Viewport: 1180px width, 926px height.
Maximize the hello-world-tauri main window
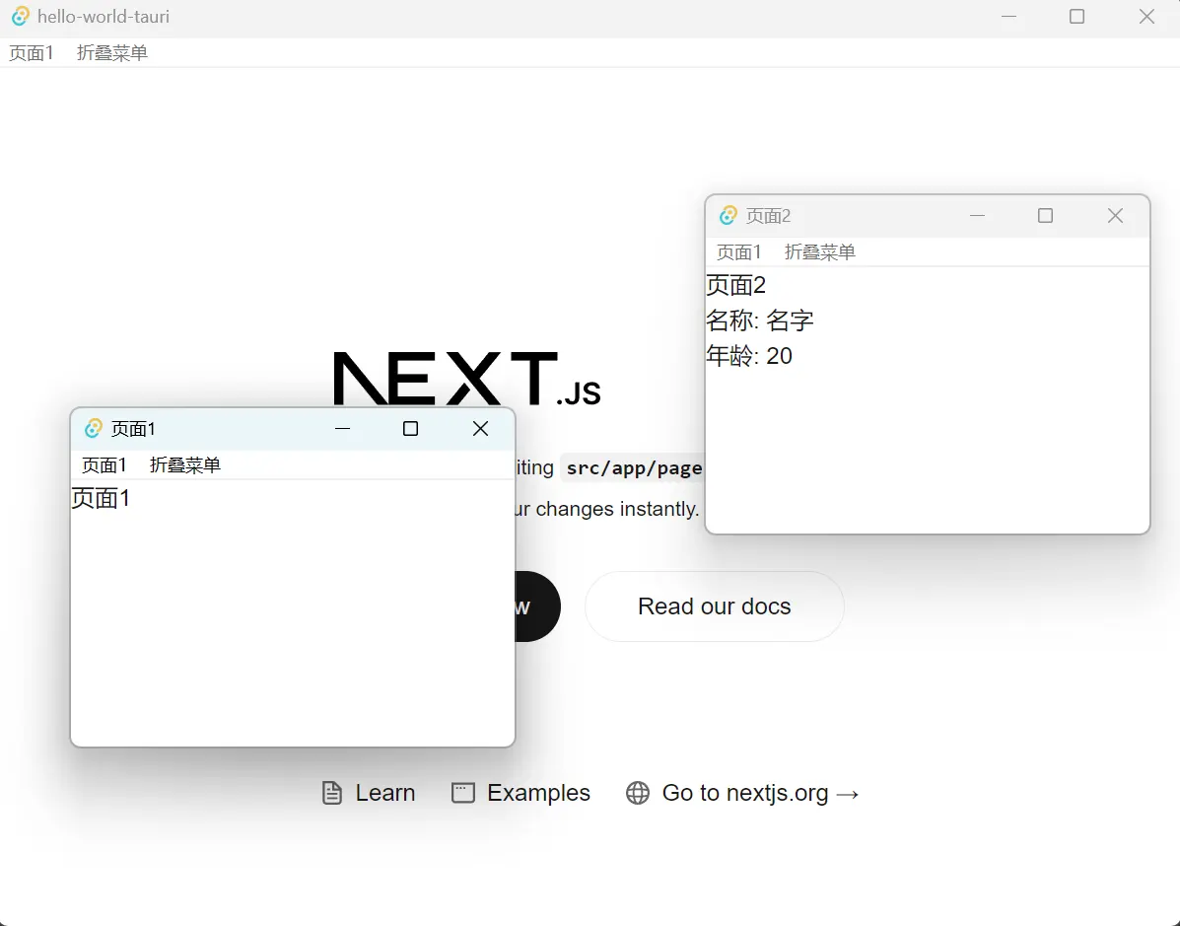1076,17
